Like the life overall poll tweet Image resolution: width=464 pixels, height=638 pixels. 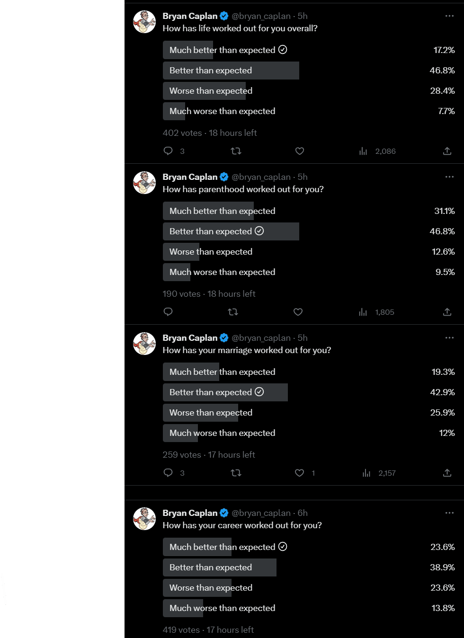click(300, 151)
